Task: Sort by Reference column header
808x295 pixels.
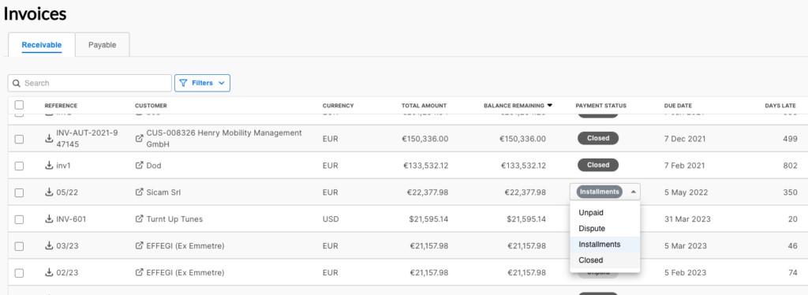Action: click(61, 106)
